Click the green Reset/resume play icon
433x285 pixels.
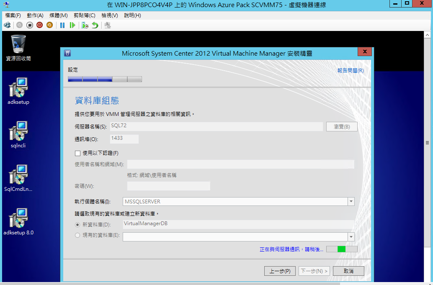(x=72, y=26)
